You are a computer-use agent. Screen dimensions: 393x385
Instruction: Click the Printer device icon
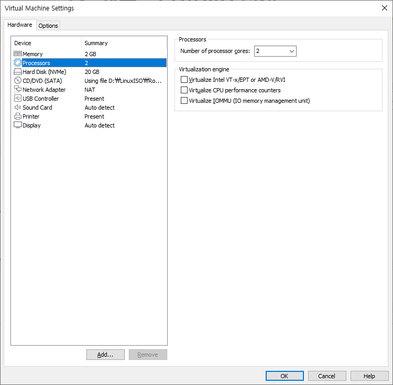pyautogui.click(x=17, y=116)
